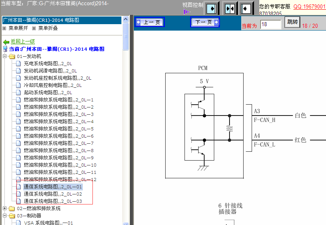
Task: Click the PCM label above diagram
Action: point(203,68)
